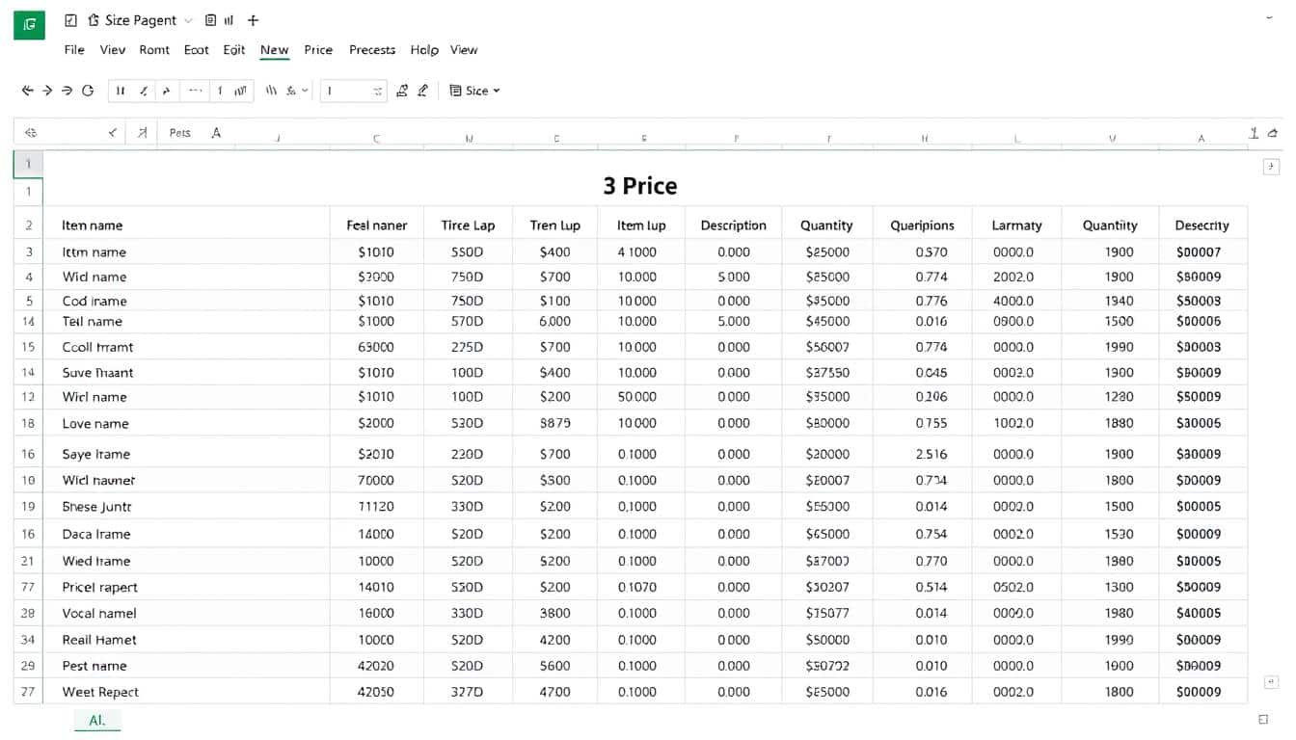Open the Precests menu
Screen dimensions: 1296x740
pos(372,50)
